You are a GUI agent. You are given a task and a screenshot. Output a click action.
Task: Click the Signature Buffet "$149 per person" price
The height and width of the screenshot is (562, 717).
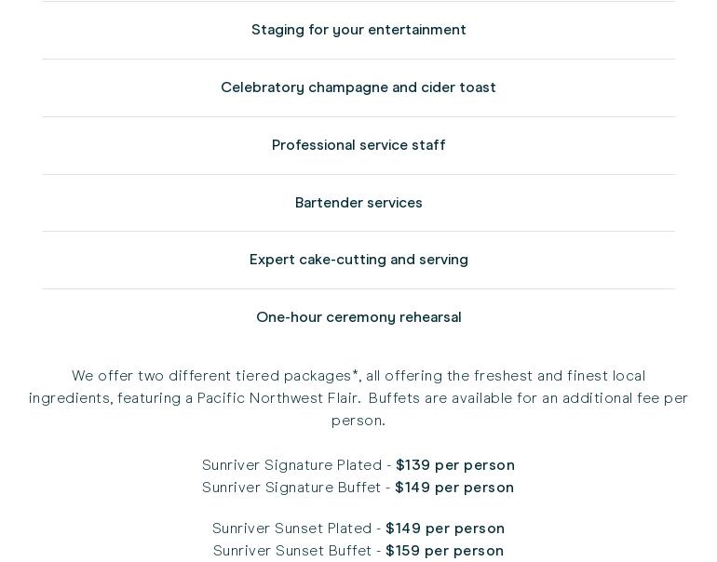(x=454, y=488)
